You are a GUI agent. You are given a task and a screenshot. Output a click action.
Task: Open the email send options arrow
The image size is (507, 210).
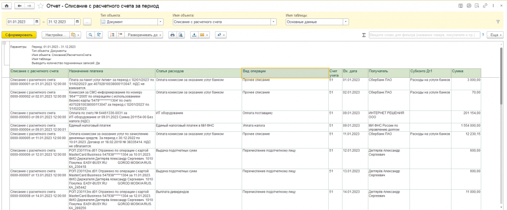(x=207, y=35)
